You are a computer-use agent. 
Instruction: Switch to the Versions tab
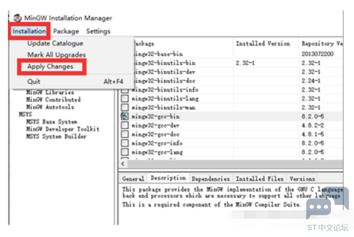pyautogui.click(x=302, y=179)
